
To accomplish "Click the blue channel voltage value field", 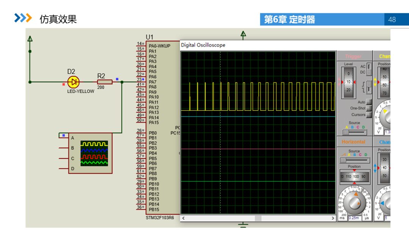I will (387, 218).
